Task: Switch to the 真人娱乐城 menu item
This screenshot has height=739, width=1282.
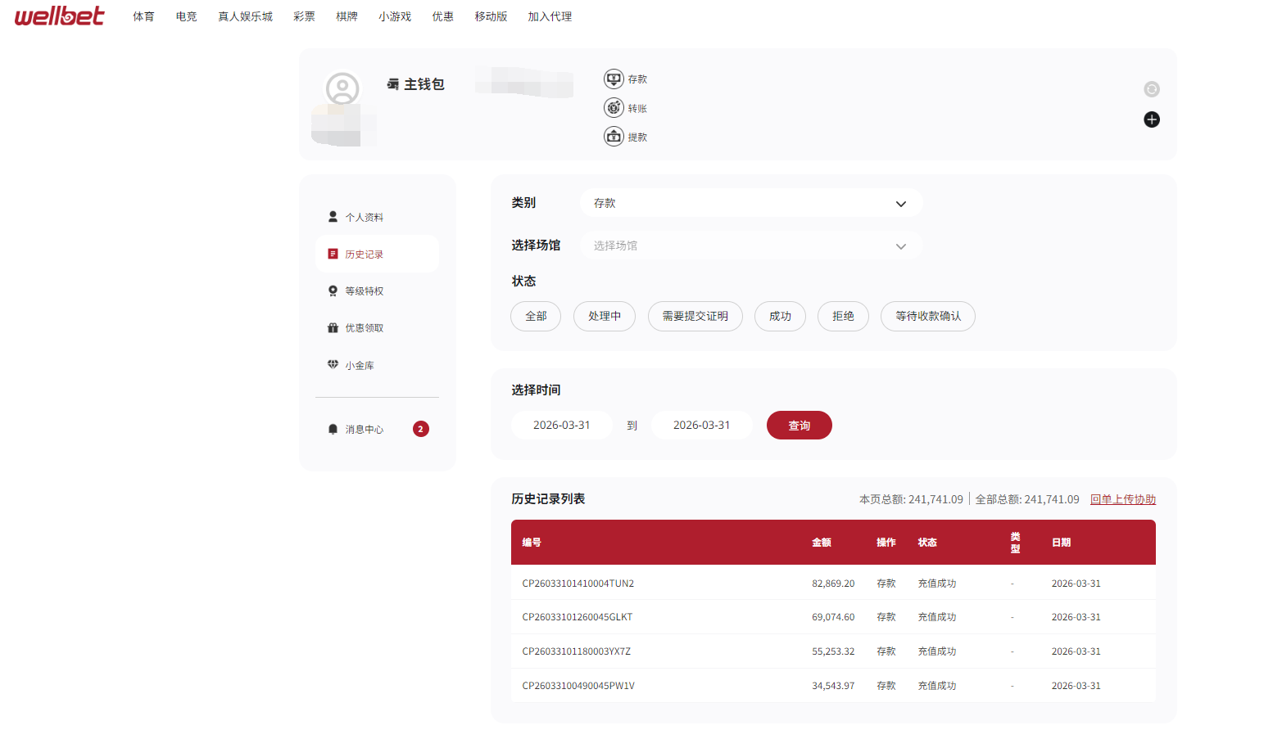Action: pyautogui.click(x=245, y=16)
